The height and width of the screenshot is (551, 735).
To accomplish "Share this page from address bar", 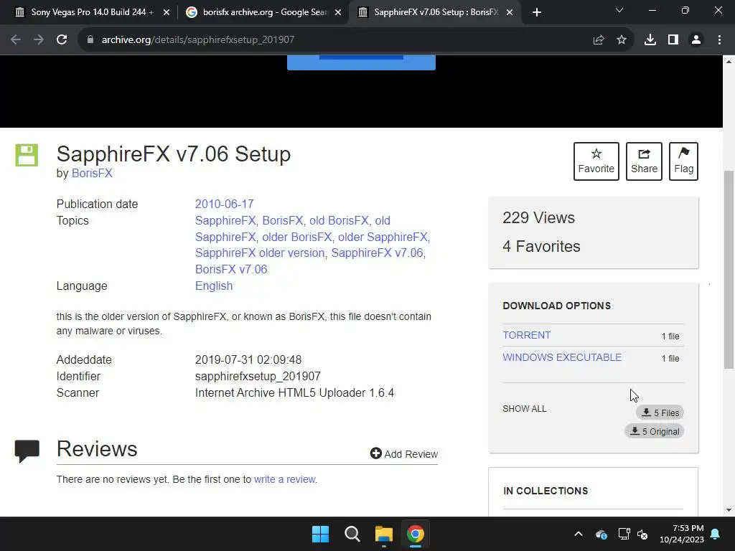I will pos(599,40).
